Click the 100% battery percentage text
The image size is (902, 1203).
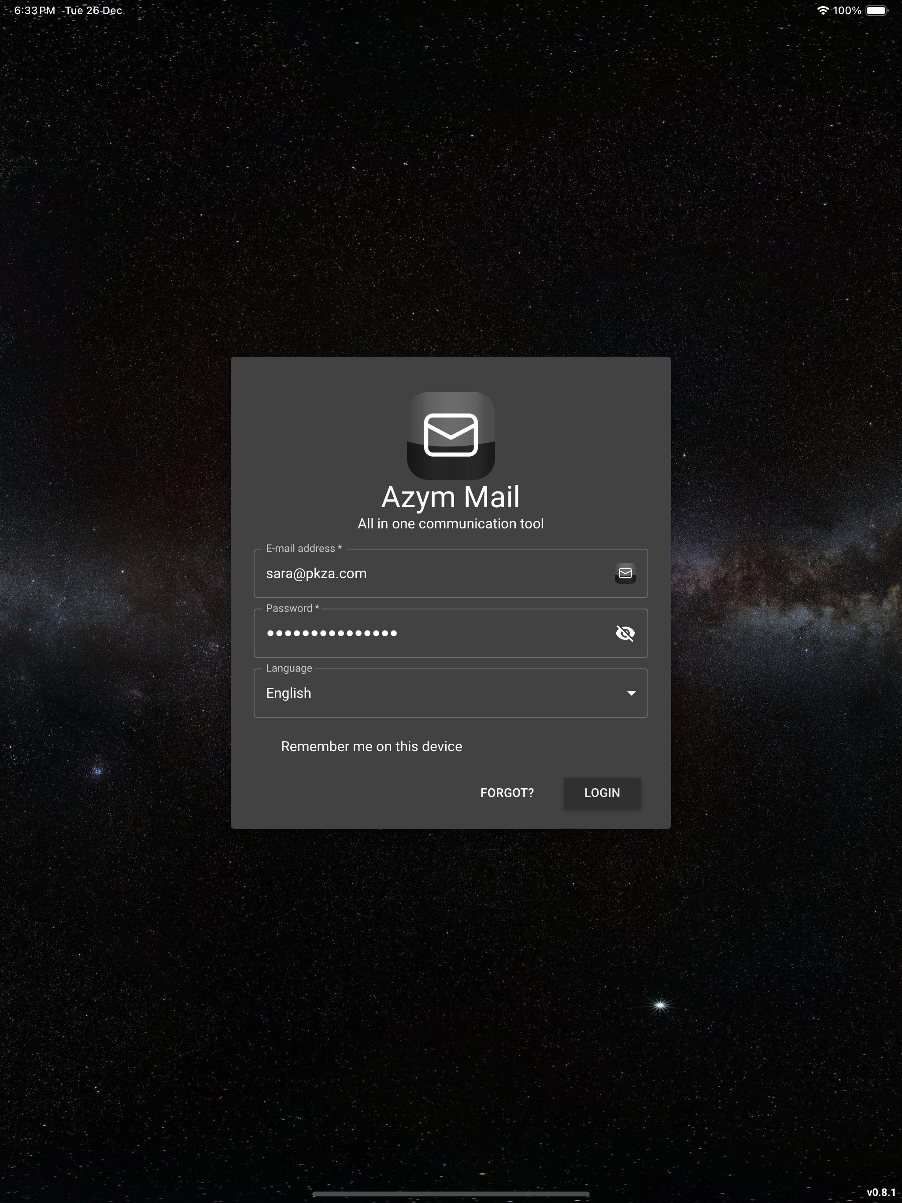point(847,10)
